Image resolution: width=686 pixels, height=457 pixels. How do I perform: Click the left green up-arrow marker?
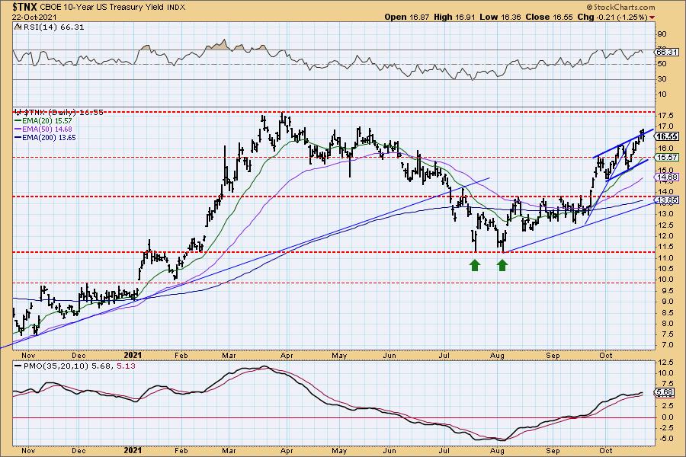pos(475,264)
